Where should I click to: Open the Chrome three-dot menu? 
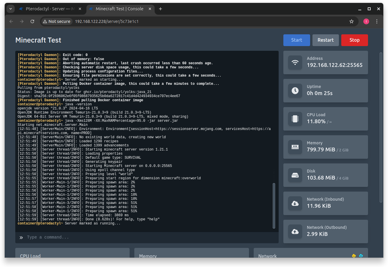377,21
